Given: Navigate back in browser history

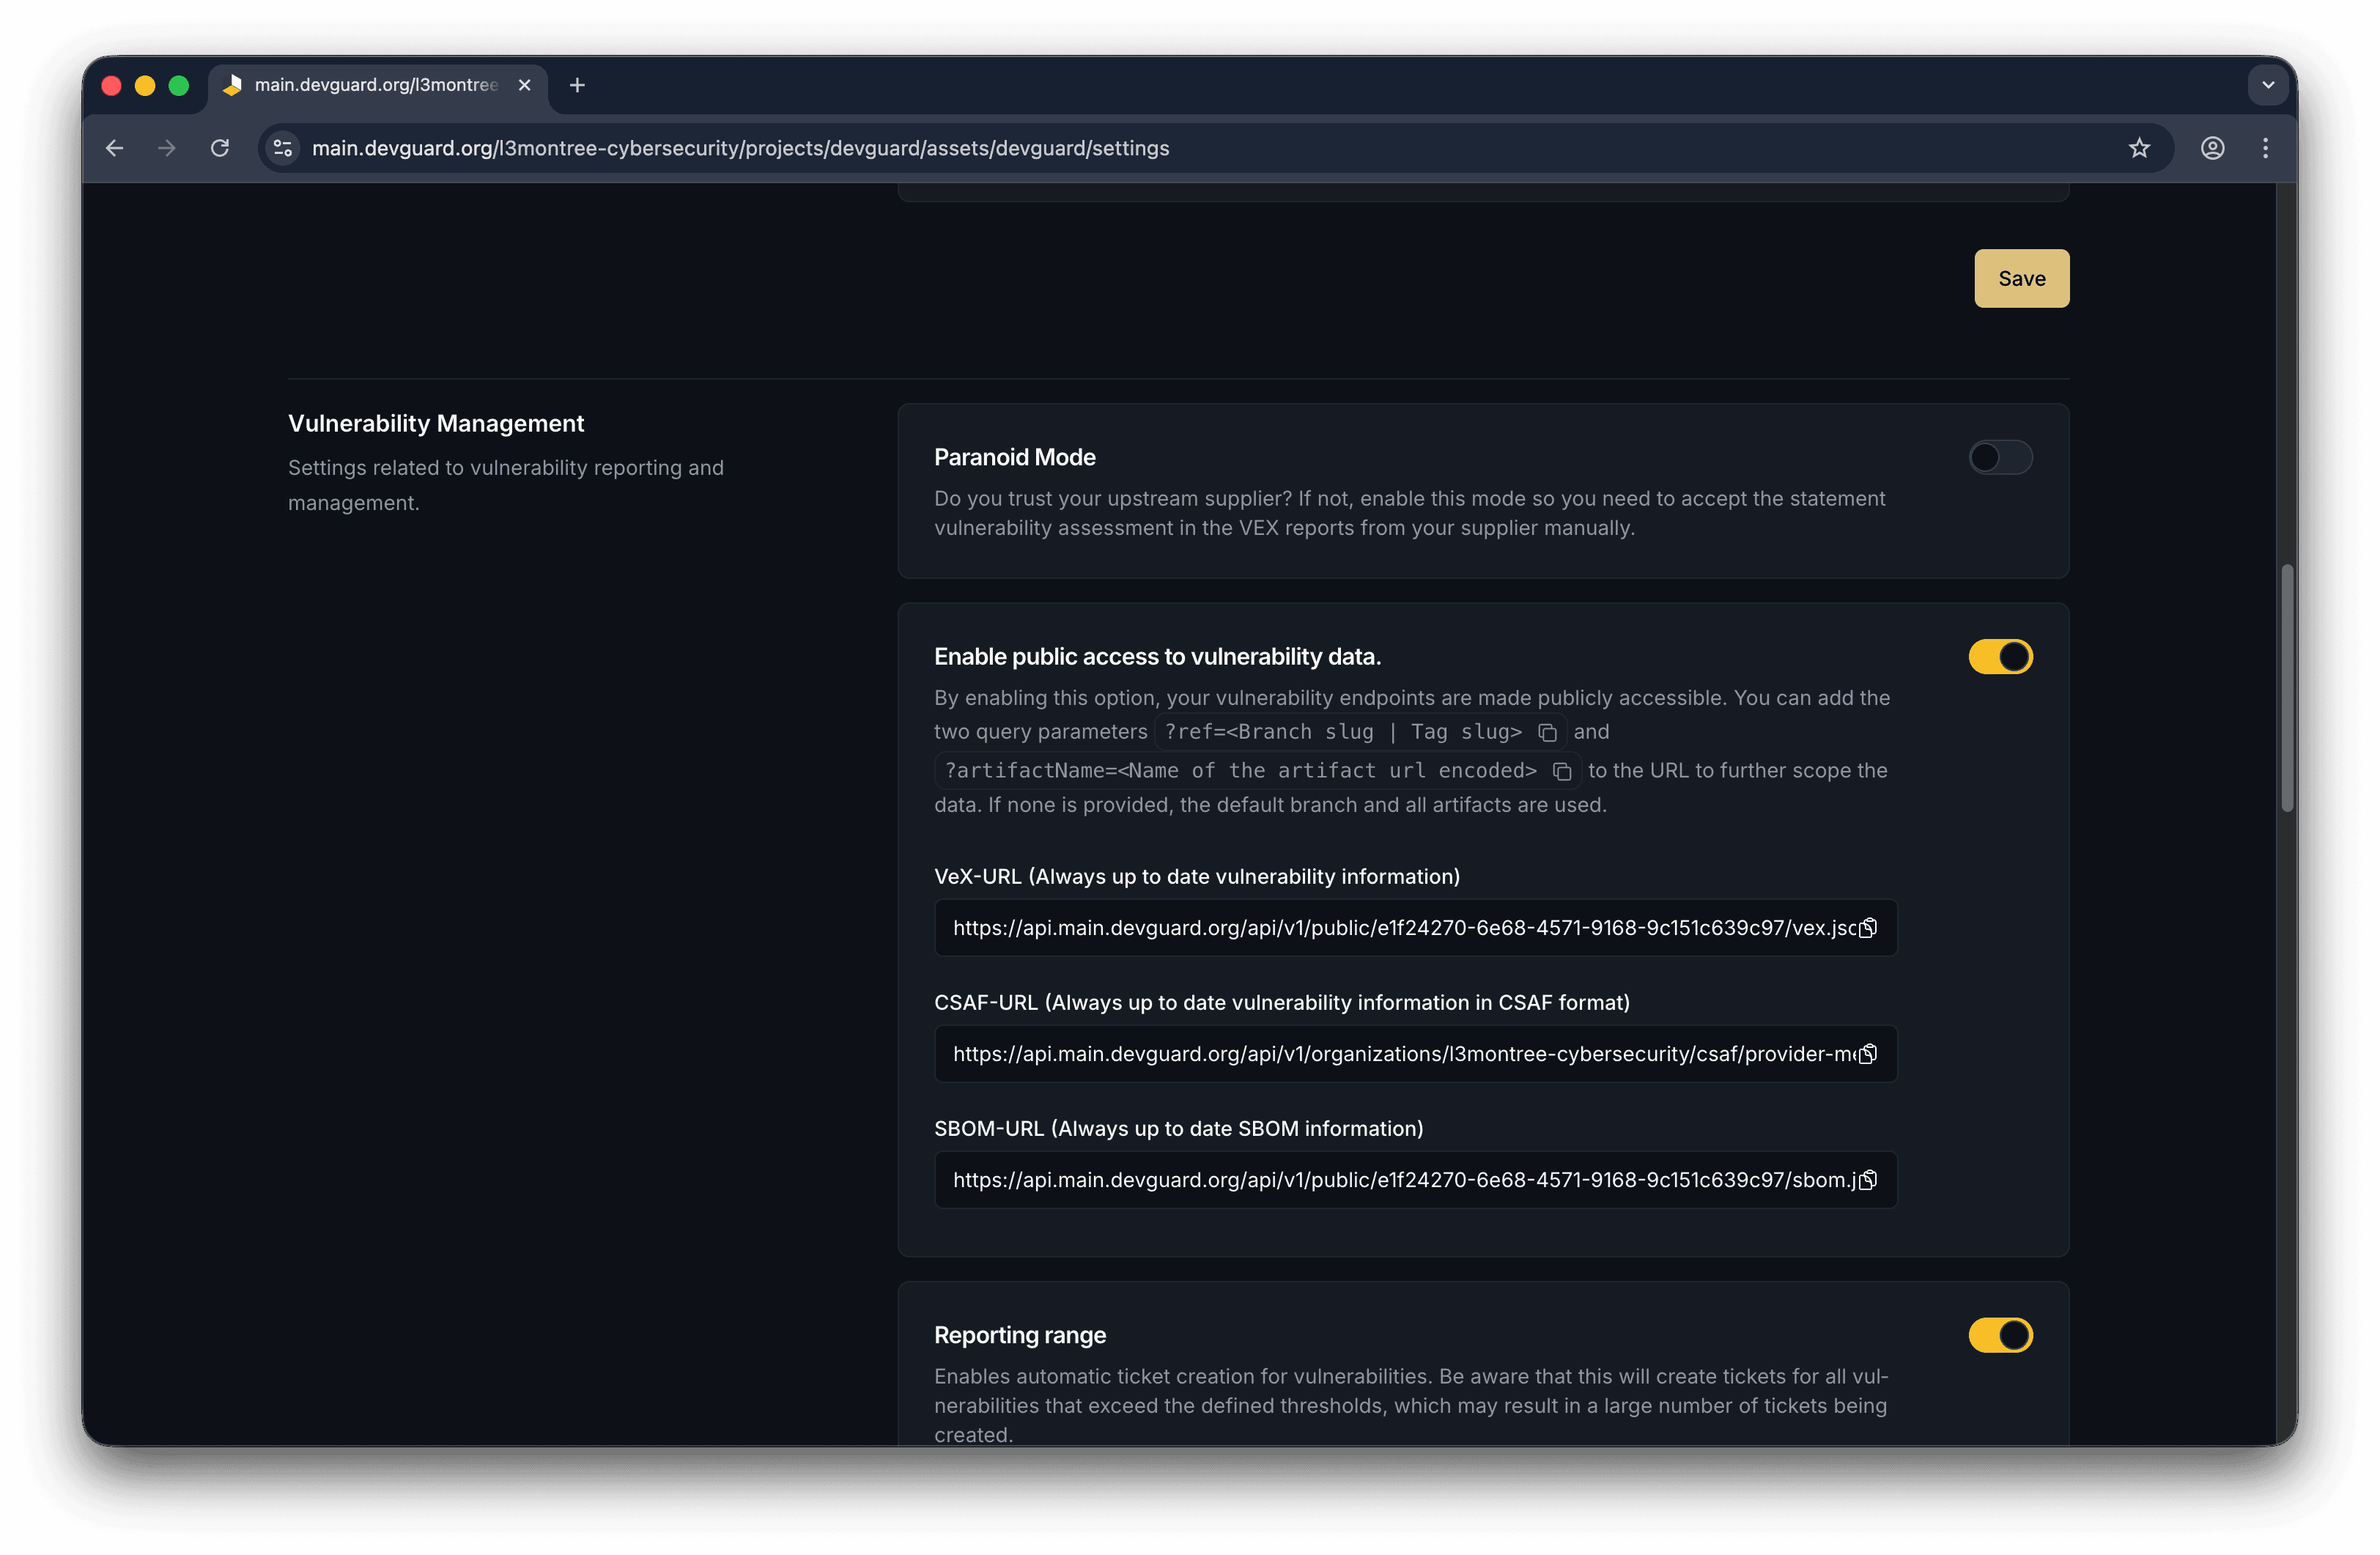Looking at the screenshot, I should click(114, 148).
